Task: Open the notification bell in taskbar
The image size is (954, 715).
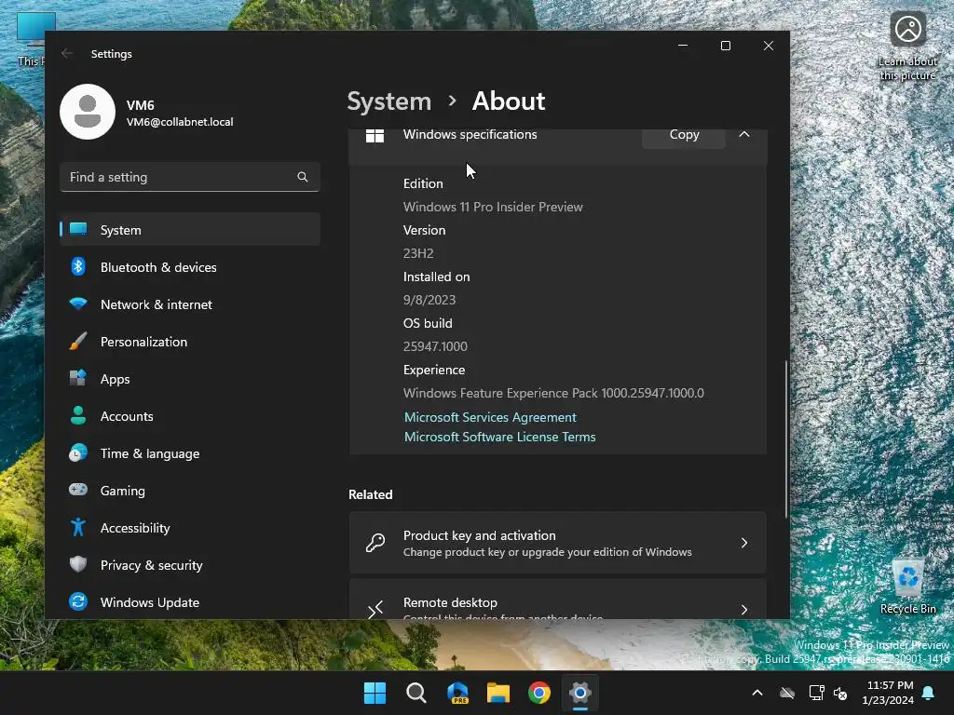Action: tap(929, 693)
